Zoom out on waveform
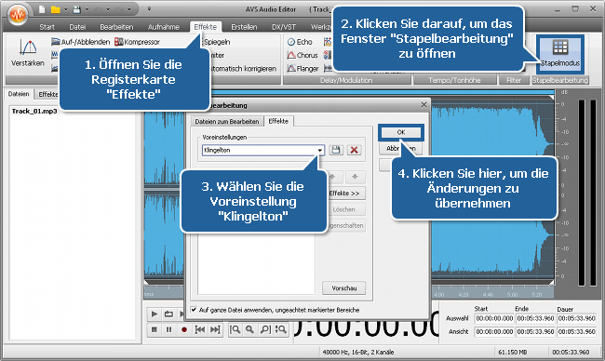605x361 pixels. tap(265, 329)
